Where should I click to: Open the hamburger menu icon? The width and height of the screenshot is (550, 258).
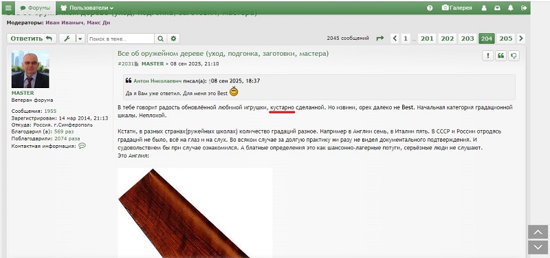(x=8, y=8)
